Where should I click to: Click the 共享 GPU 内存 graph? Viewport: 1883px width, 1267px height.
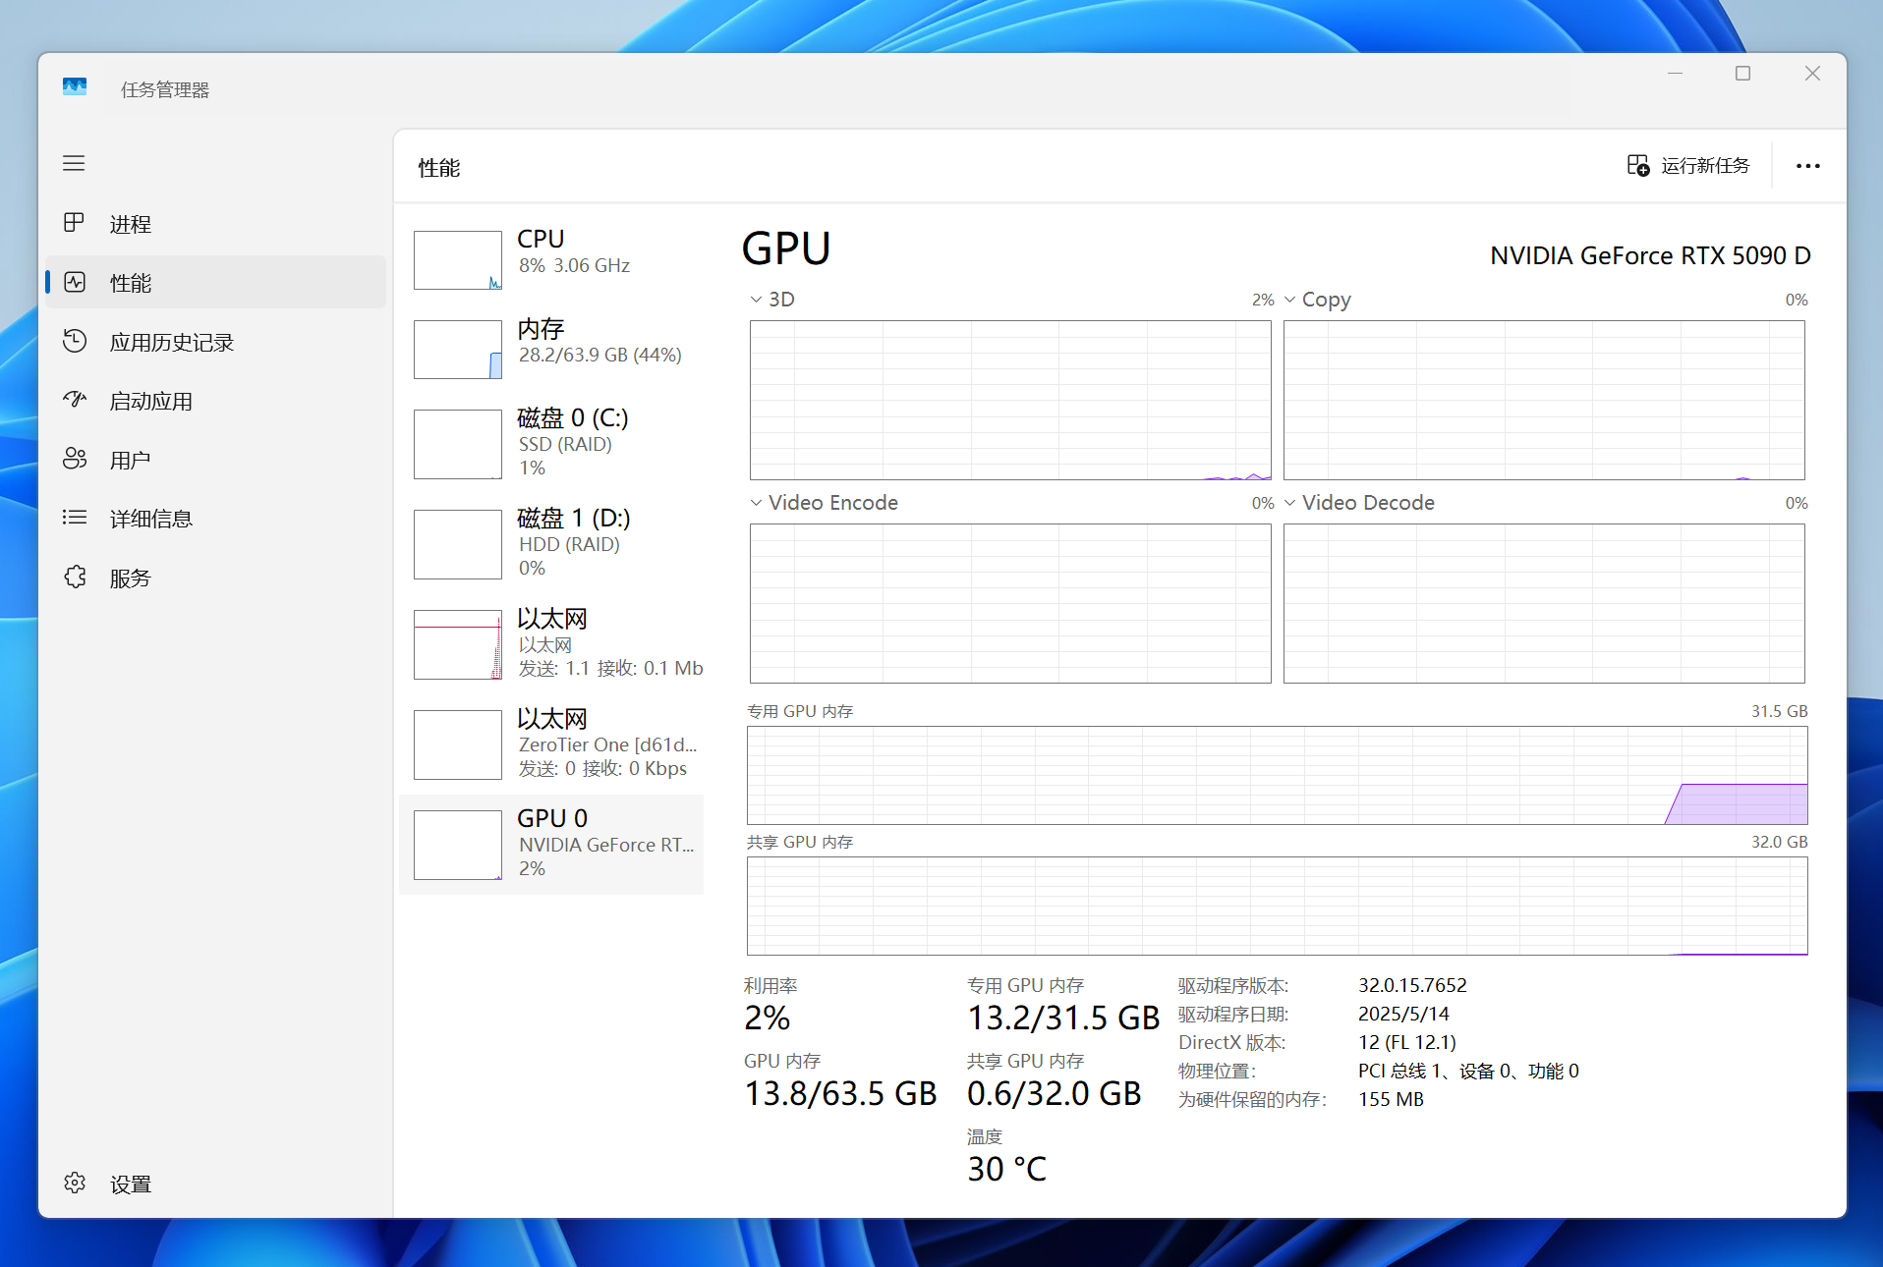[1277, 906]
